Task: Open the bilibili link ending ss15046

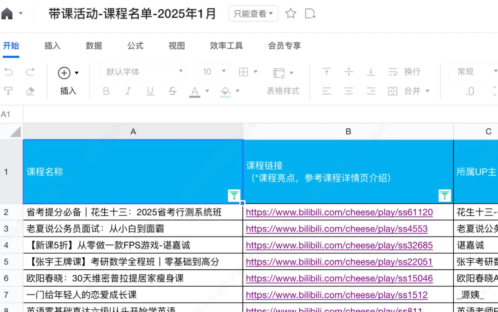Action: tap(339, 278)
